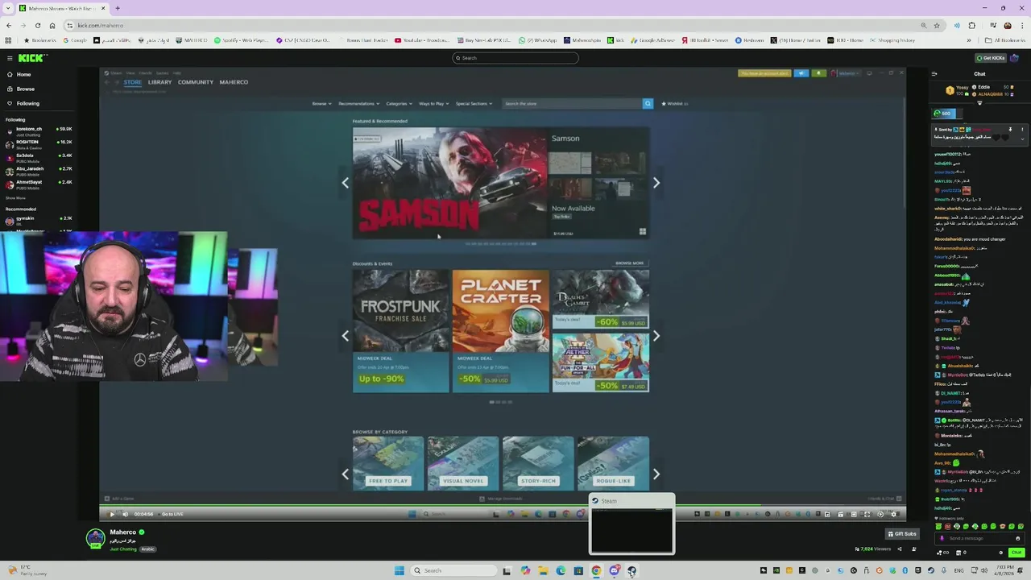Open STORY-RICH category card

click(538, 463)
